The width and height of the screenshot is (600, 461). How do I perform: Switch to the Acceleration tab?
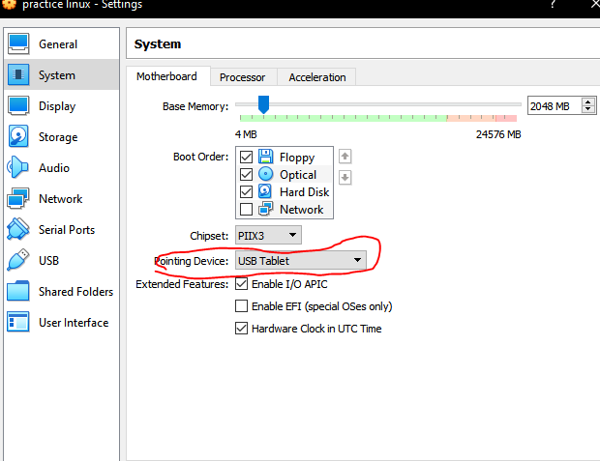click(x=317, y=77)
